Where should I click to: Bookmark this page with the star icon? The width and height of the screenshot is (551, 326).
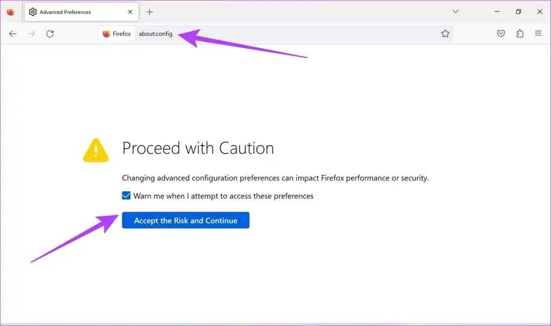pyautogui.click(x=445, y=34)
